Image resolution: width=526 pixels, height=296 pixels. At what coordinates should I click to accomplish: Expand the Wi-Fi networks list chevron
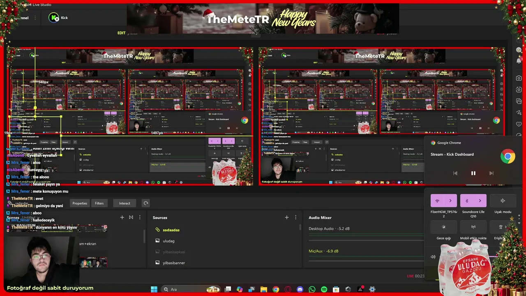point(450,201)
